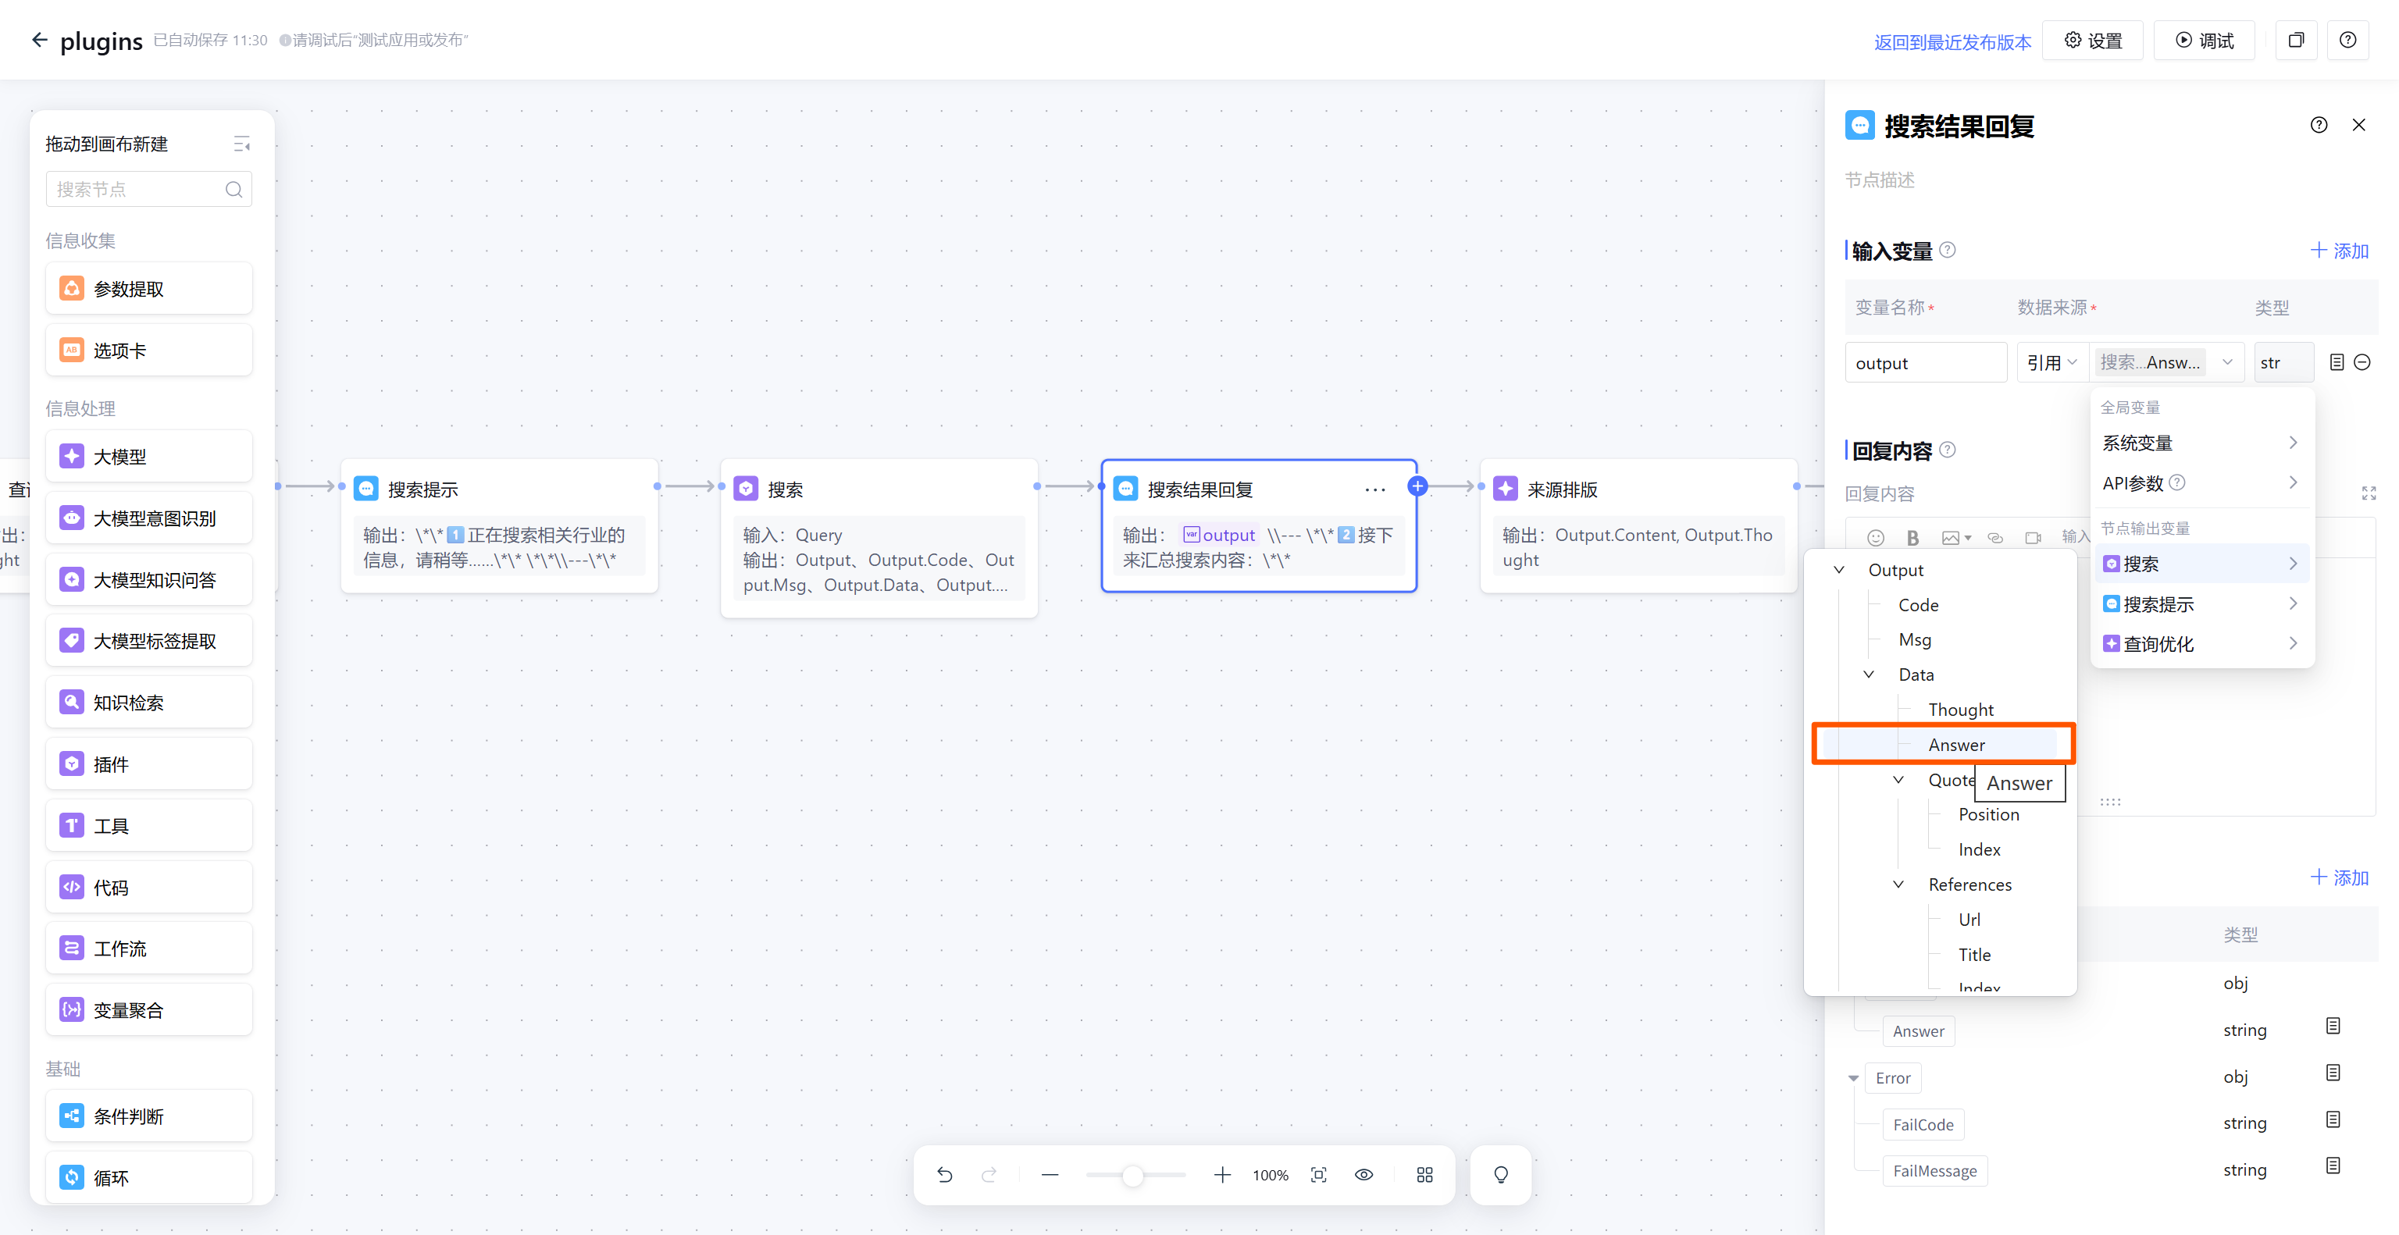Click the 调试 debug button
Image resolution: width=2399 pixels, height=1235 pixels.
coord(2204,40)
